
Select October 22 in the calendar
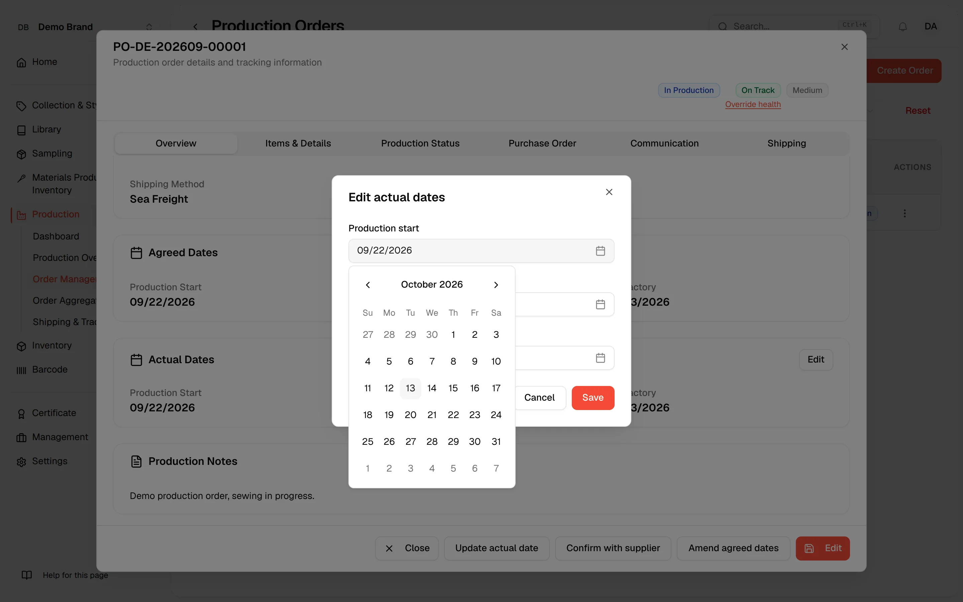click(453, 415)
